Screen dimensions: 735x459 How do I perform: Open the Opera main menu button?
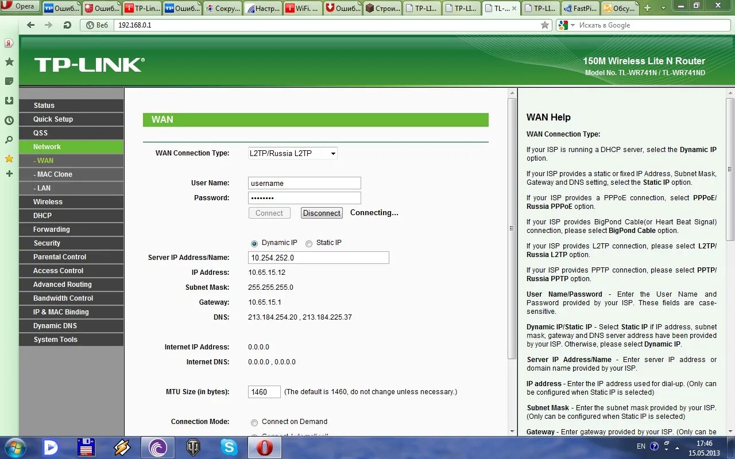click(20, 6)
